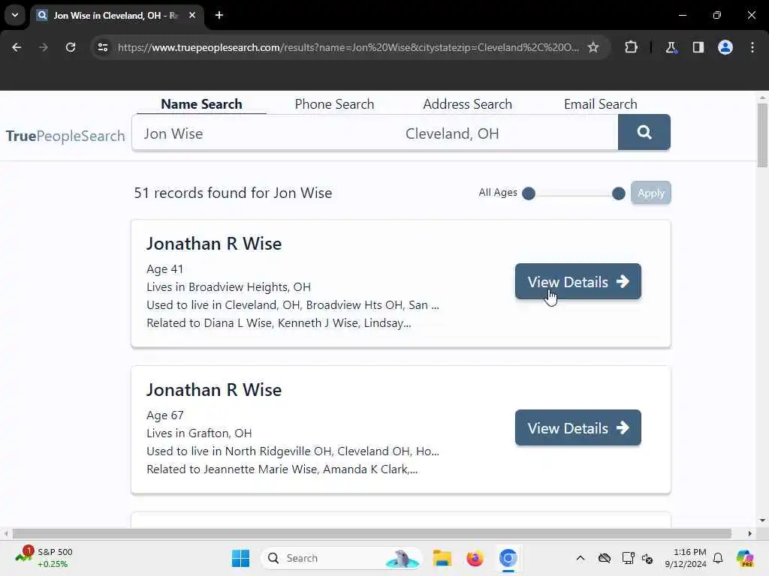
Task: Click Apply age filter button
Action: (651, 193)
